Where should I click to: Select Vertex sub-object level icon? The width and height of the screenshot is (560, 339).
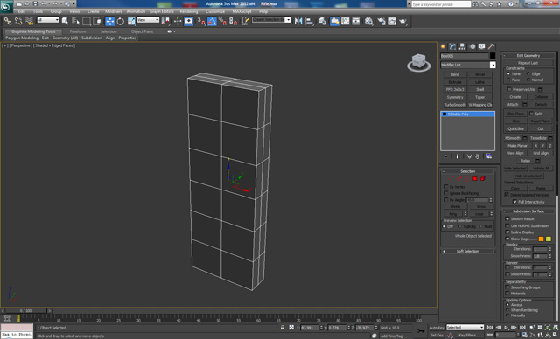[451, 178]
